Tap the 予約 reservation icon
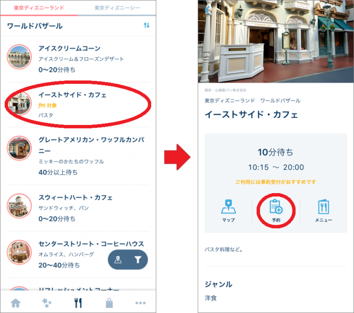 click(276, 211)
